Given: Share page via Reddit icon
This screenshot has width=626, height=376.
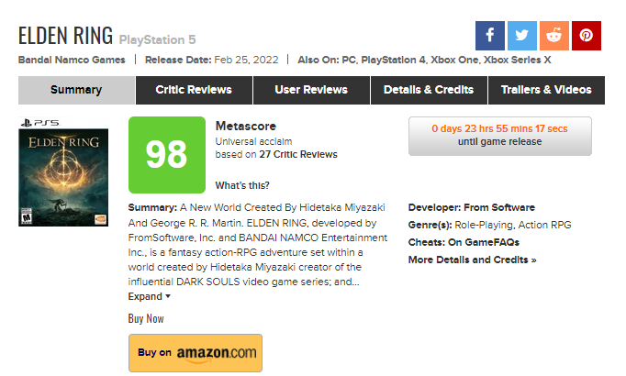Looking at the screenshot, I should tap(553, 35).
